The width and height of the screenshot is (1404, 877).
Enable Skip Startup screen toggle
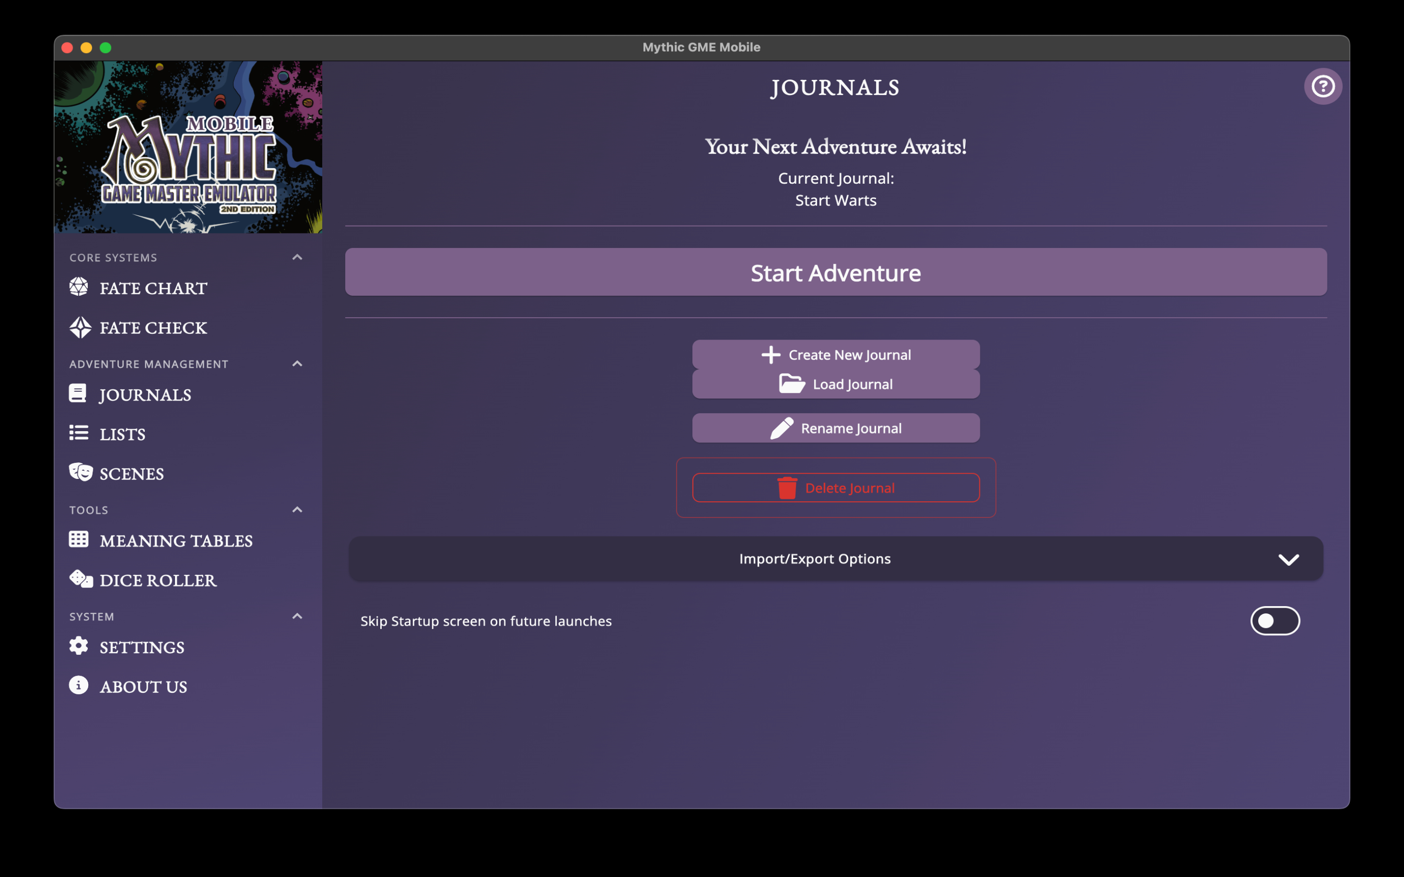[1275, 621]
